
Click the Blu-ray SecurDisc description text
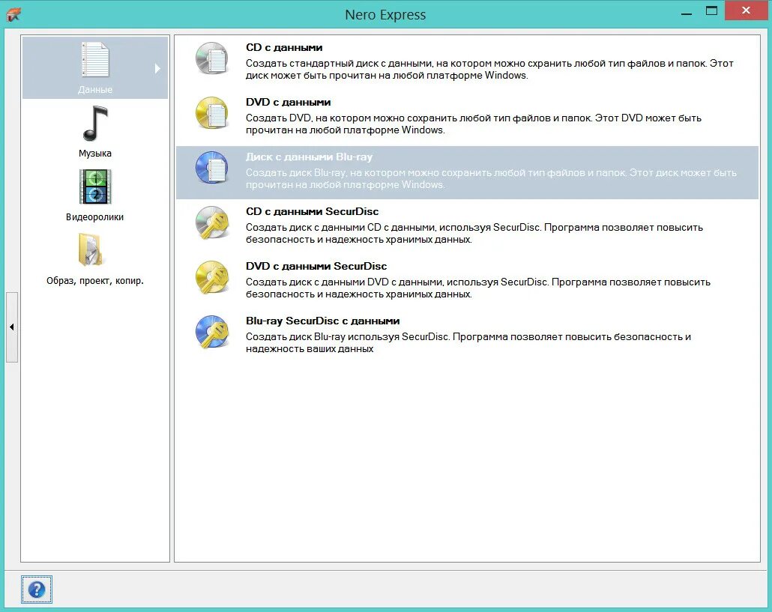click(468, 342)
